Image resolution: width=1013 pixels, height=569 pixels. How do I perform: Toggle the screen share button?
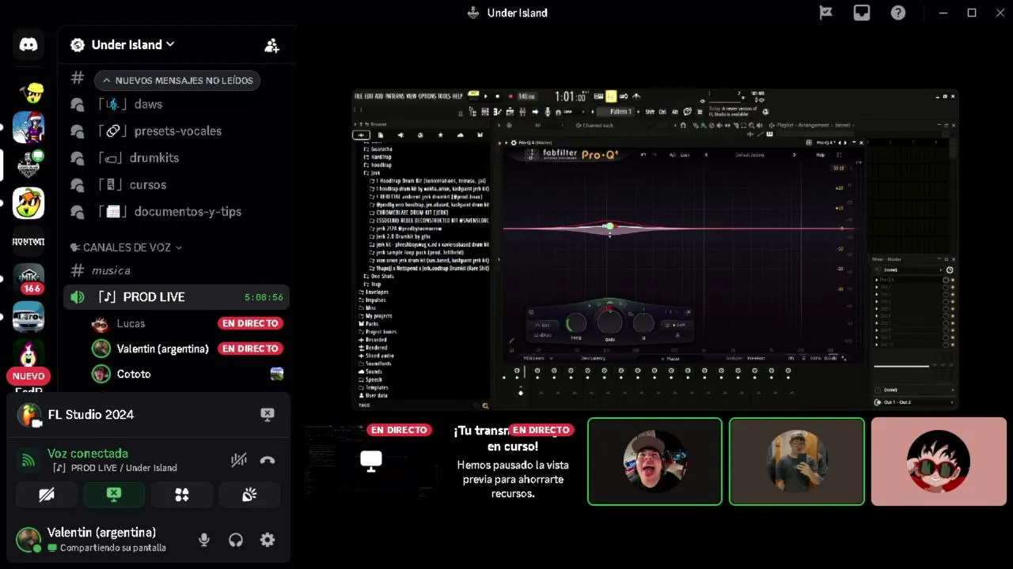pyautogui.click(x=114, y=495)
